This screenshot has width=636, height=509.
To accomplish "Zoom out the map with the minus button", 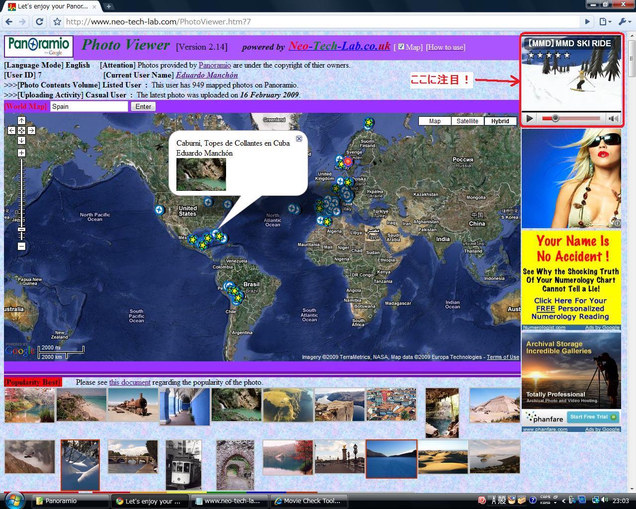I will [21, 246].
